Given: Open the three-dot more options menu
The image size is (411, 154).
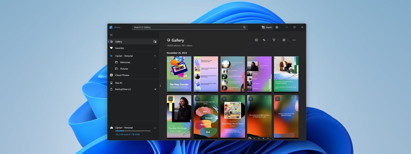Looking at the screenshot, I should tap(294, 40).
